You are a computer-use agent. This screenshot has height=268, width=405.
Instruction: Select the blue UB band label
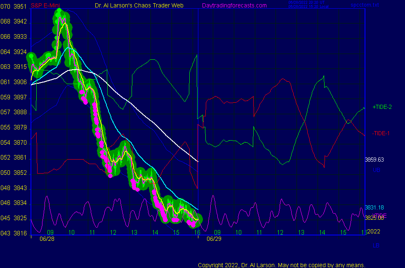tap(376, 170)
